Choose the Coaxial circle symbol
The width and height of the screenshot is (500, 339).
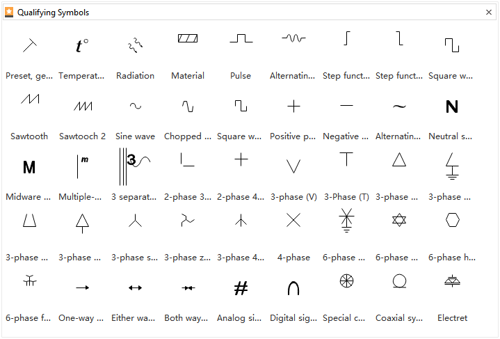[400, 281]
